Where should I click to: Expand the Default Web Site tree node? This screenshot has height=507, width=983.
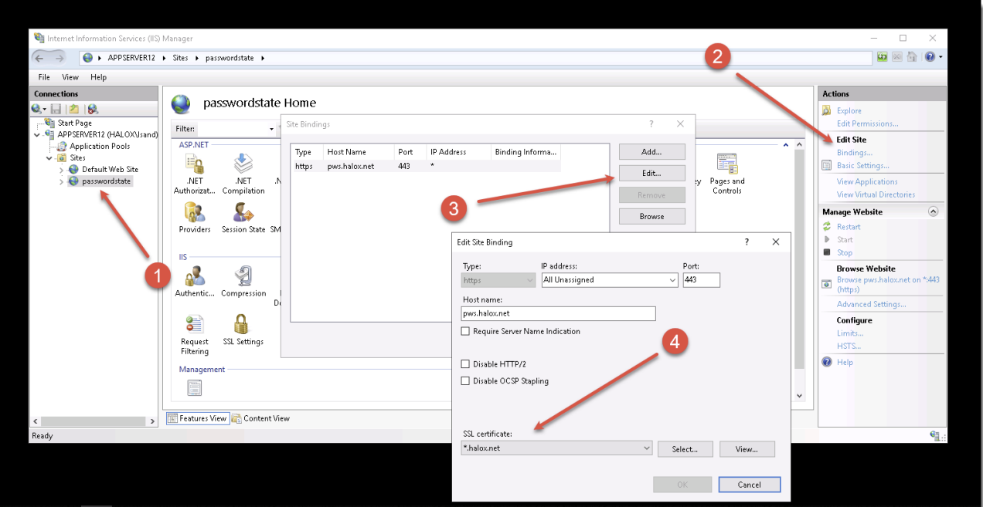point(62,170)
